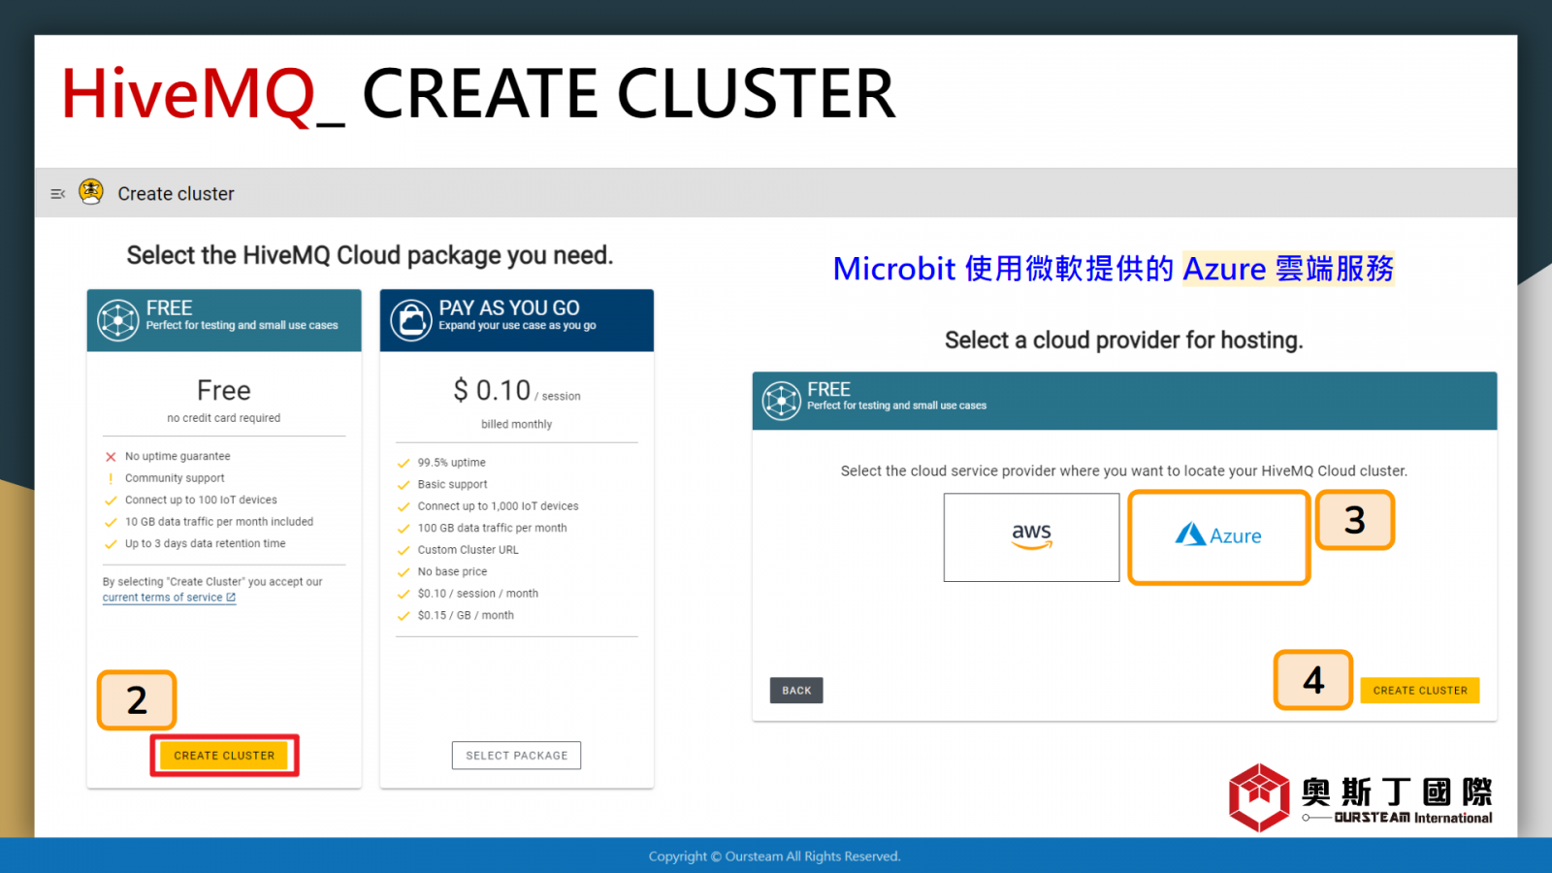1552x873 pixels.
Task: Click the red X beside No uptime guarantee
Action: tap(111, 457)
